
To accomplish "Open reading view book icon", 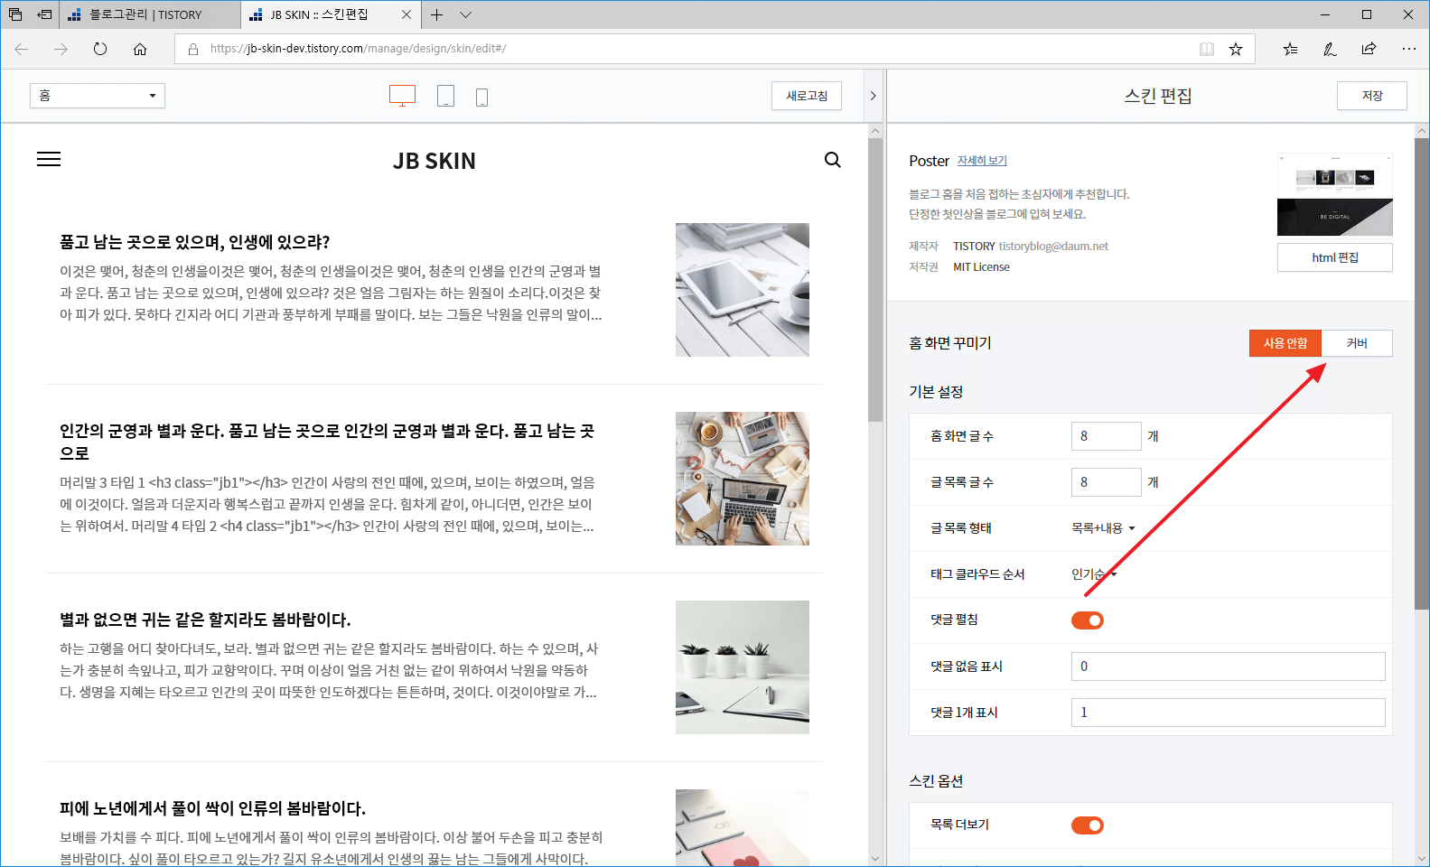I will click(1207, 49).
